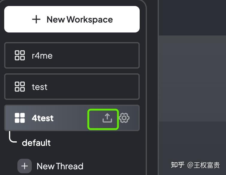Click the bold 4test name label
The width and height of the screenshot is (226, 175).
pyautogui.click(x=43, y=118)
